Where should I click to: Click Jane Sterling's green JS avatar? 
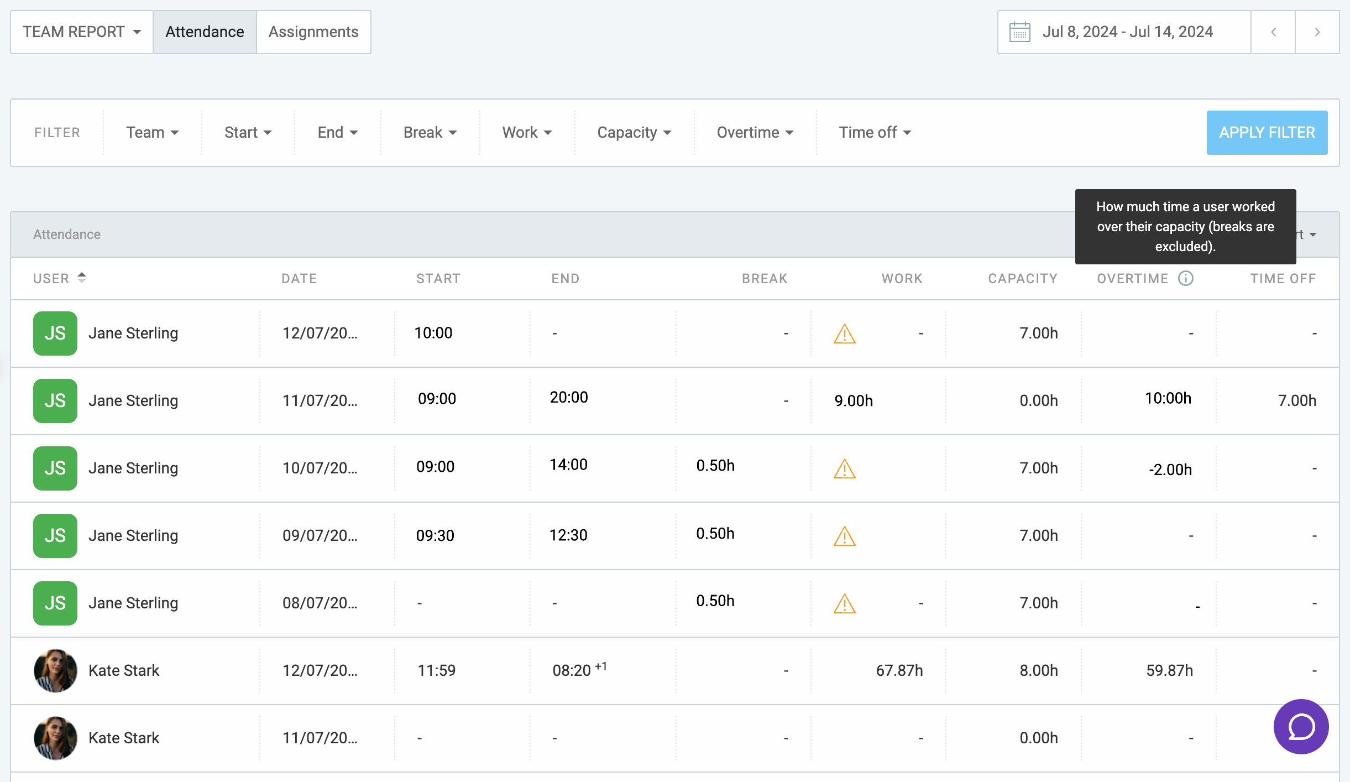(55, 333)
